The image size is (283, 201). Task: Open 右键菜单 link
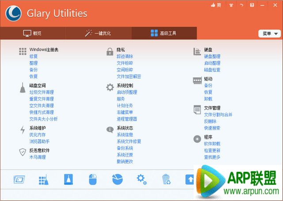click(x=125, y=112)
